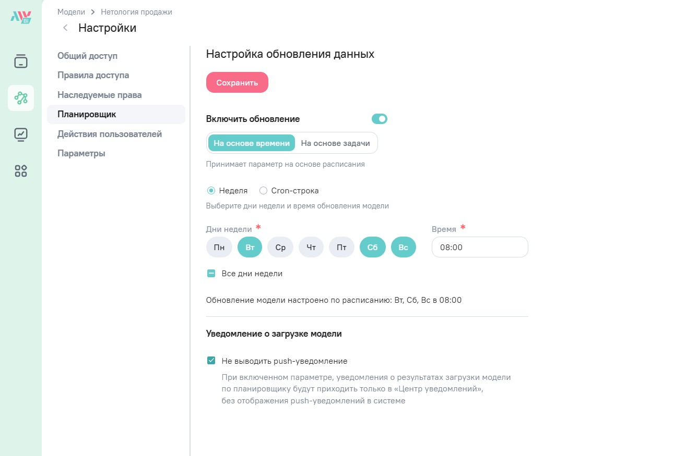Screen dimensions: 686x456
Task: Open the Общий доступ settings section
Action: click(x=88, y=56)
